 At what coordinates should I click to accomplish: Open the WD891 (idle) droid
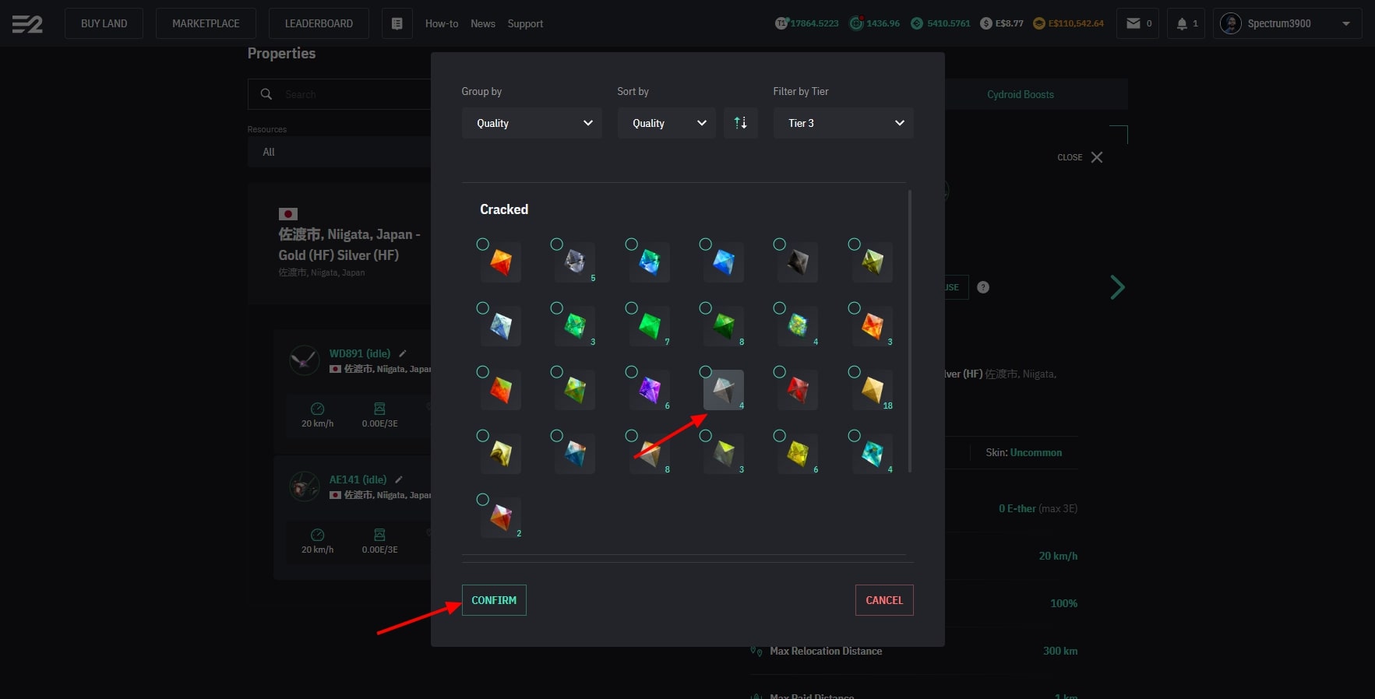coord(360,353)
